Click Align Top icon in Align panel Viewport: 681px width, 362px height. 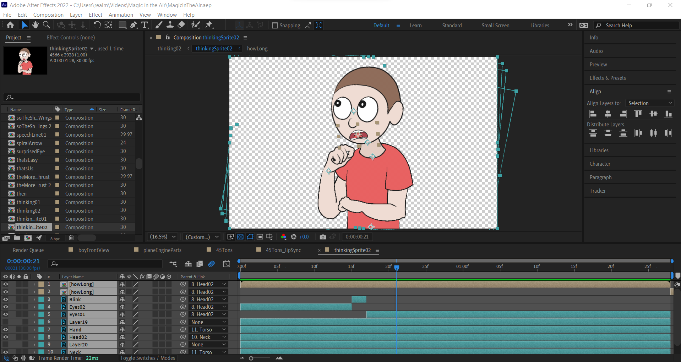[638, 114]
